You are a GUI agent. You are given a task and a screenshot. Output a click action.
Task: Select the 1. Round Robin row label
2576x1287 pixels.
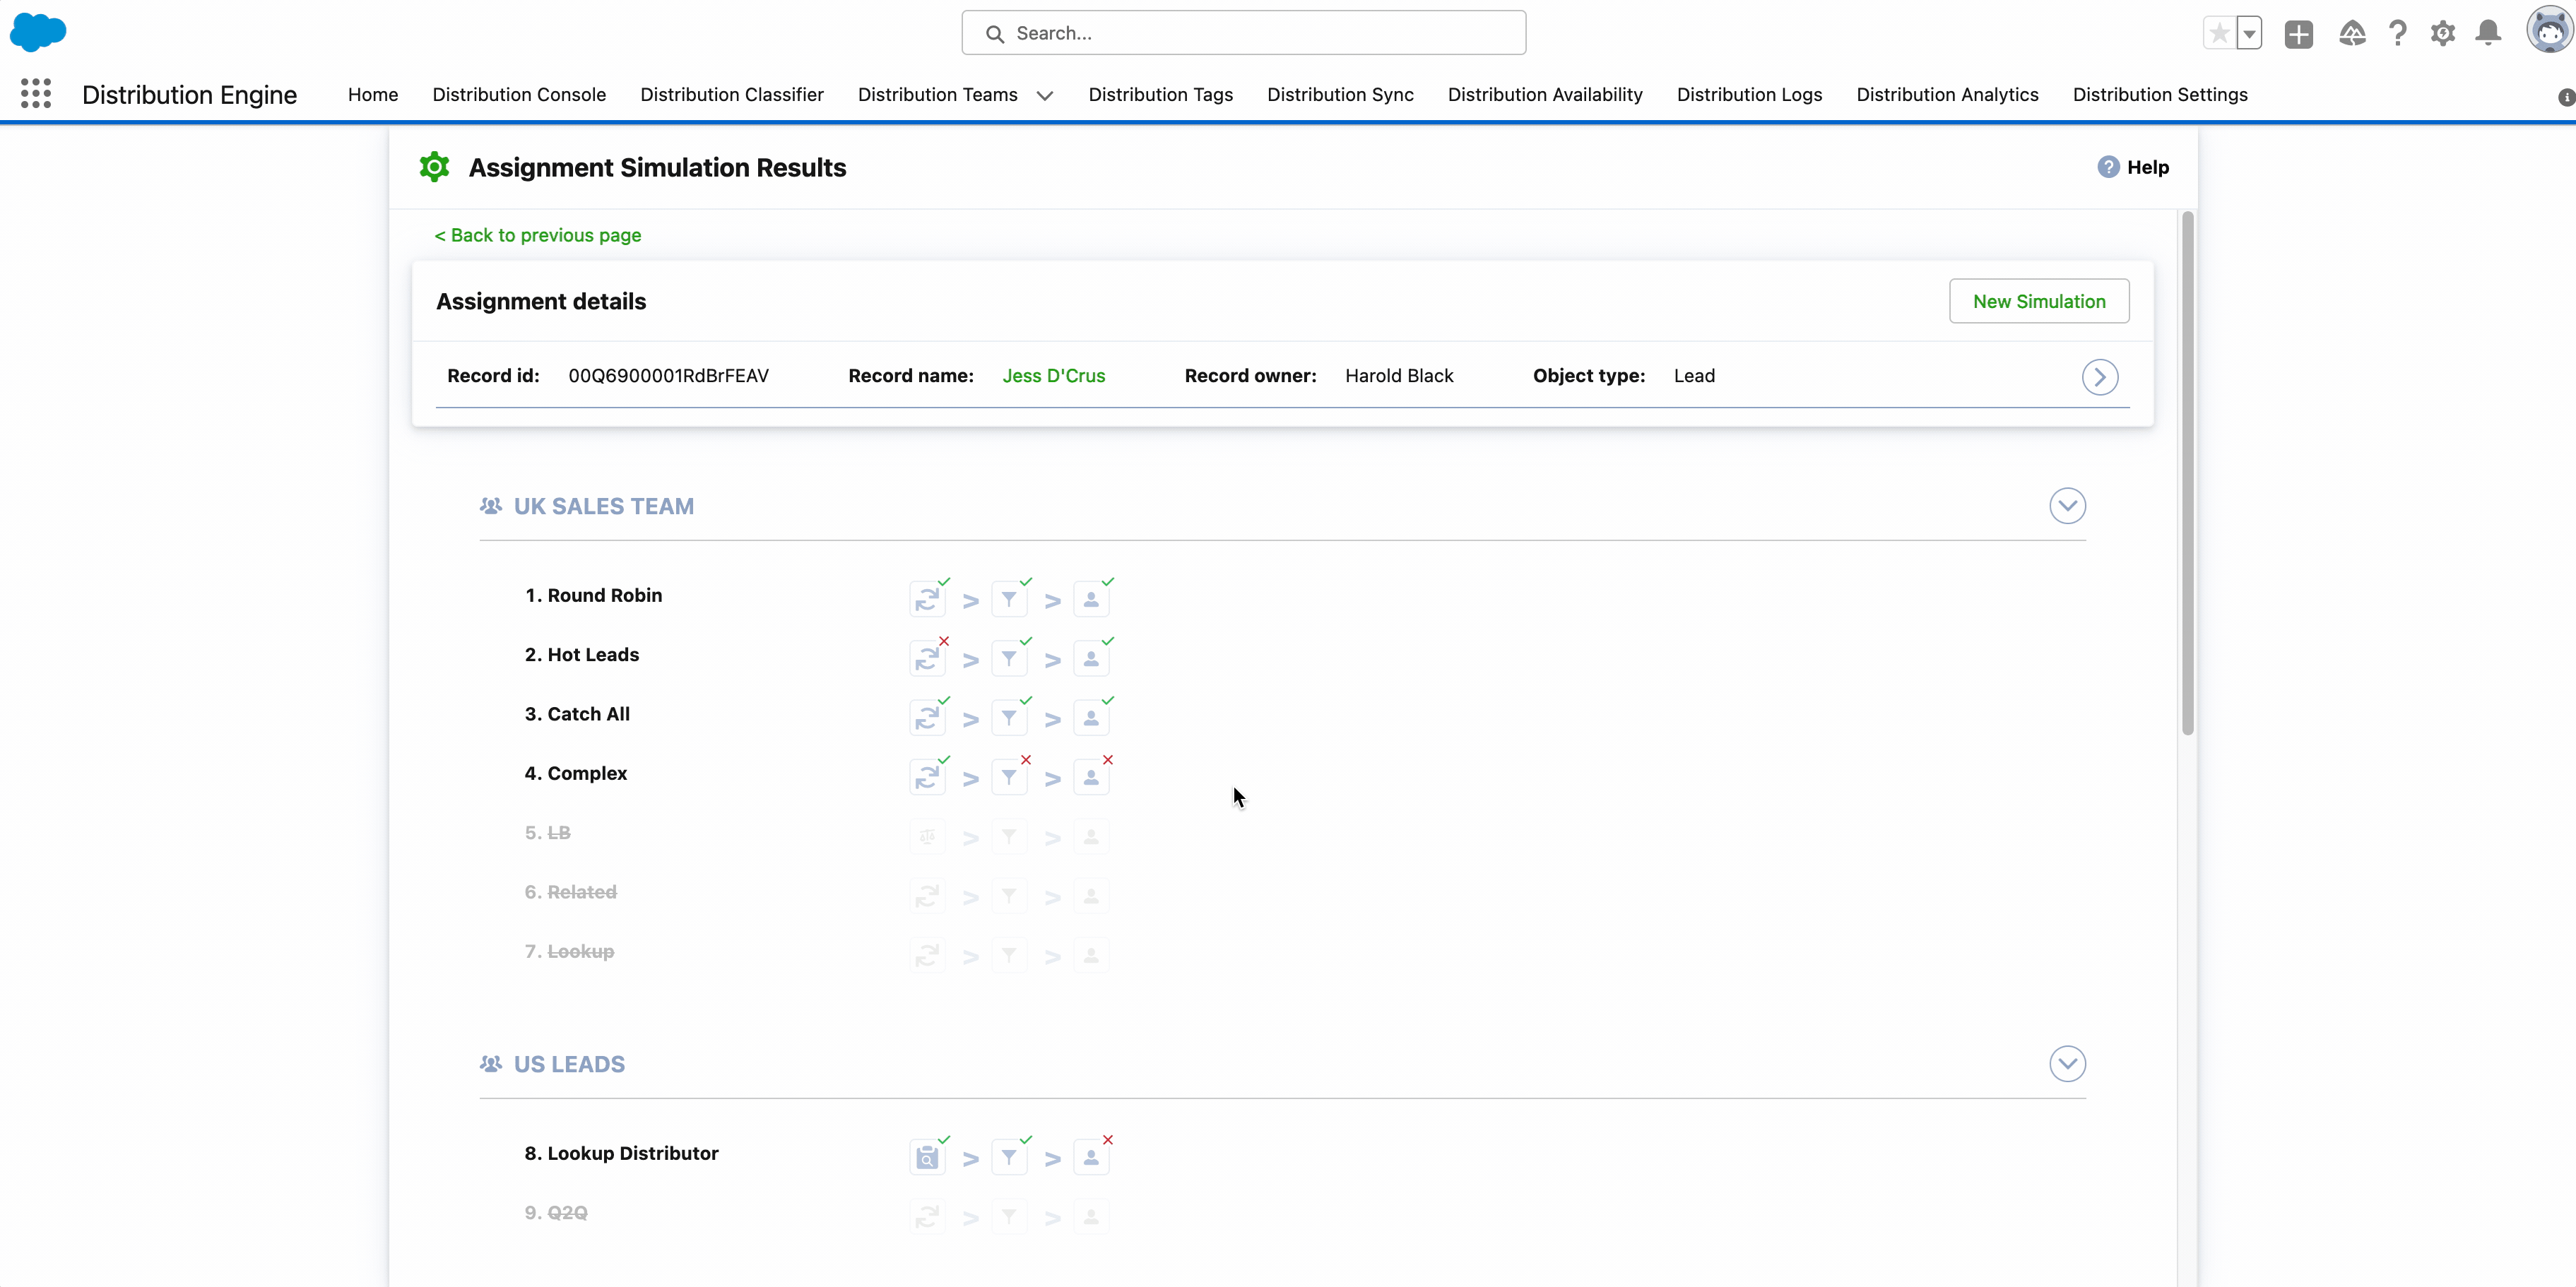[593, 595]
